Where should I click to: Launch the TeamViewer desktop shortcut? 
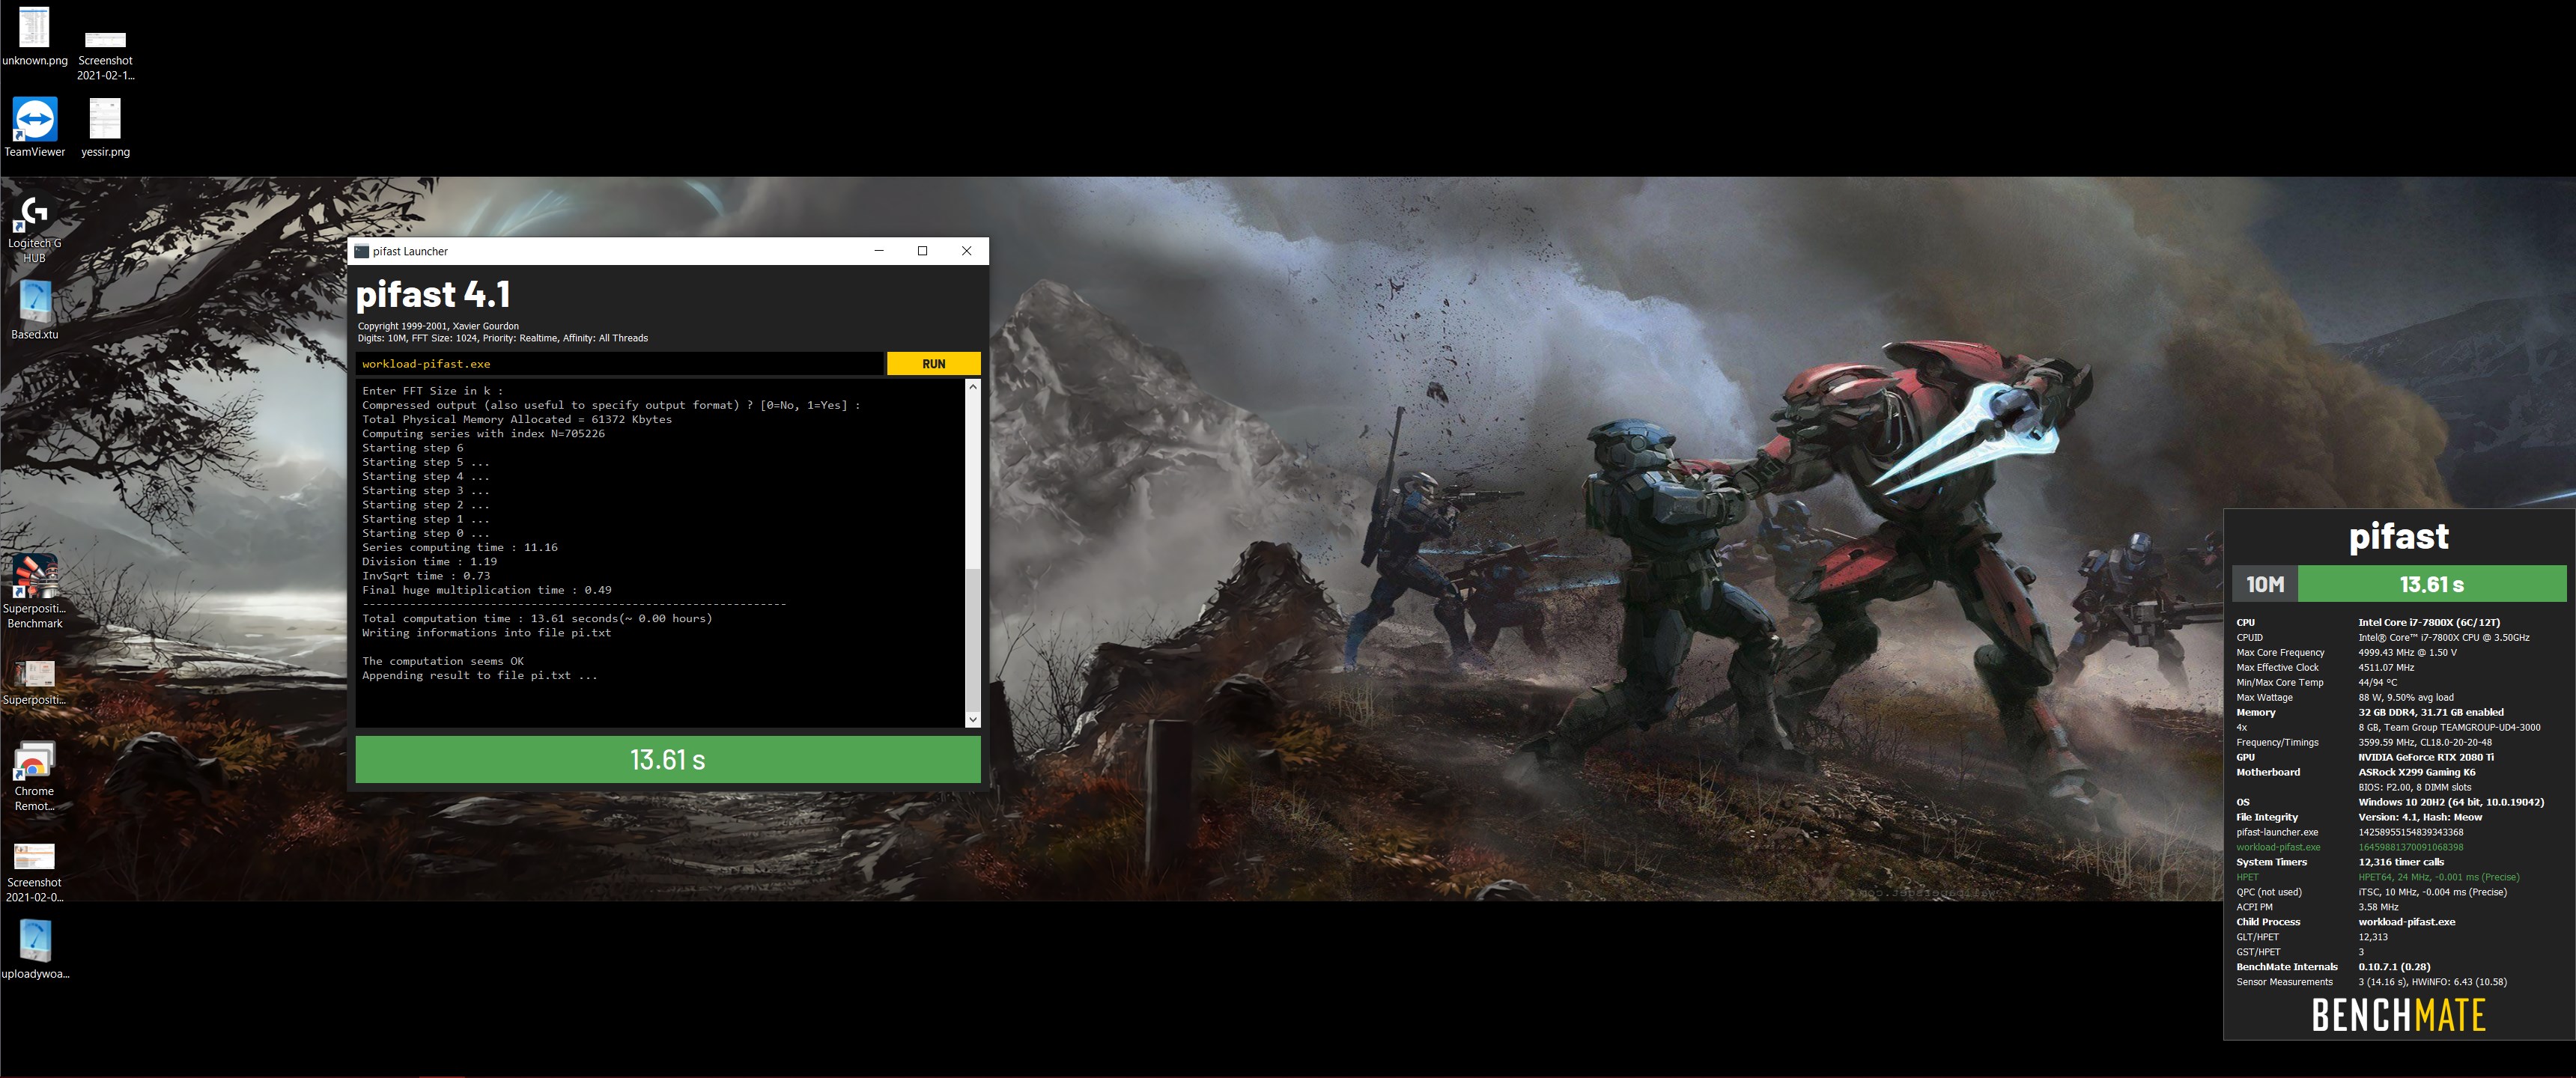click(34, 127)
